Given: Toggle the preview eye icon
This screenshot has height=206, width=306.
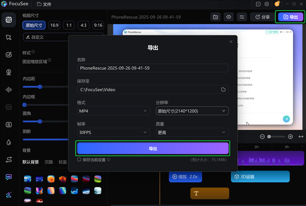Looking at the screenshot, I should [x=229, y=17].
